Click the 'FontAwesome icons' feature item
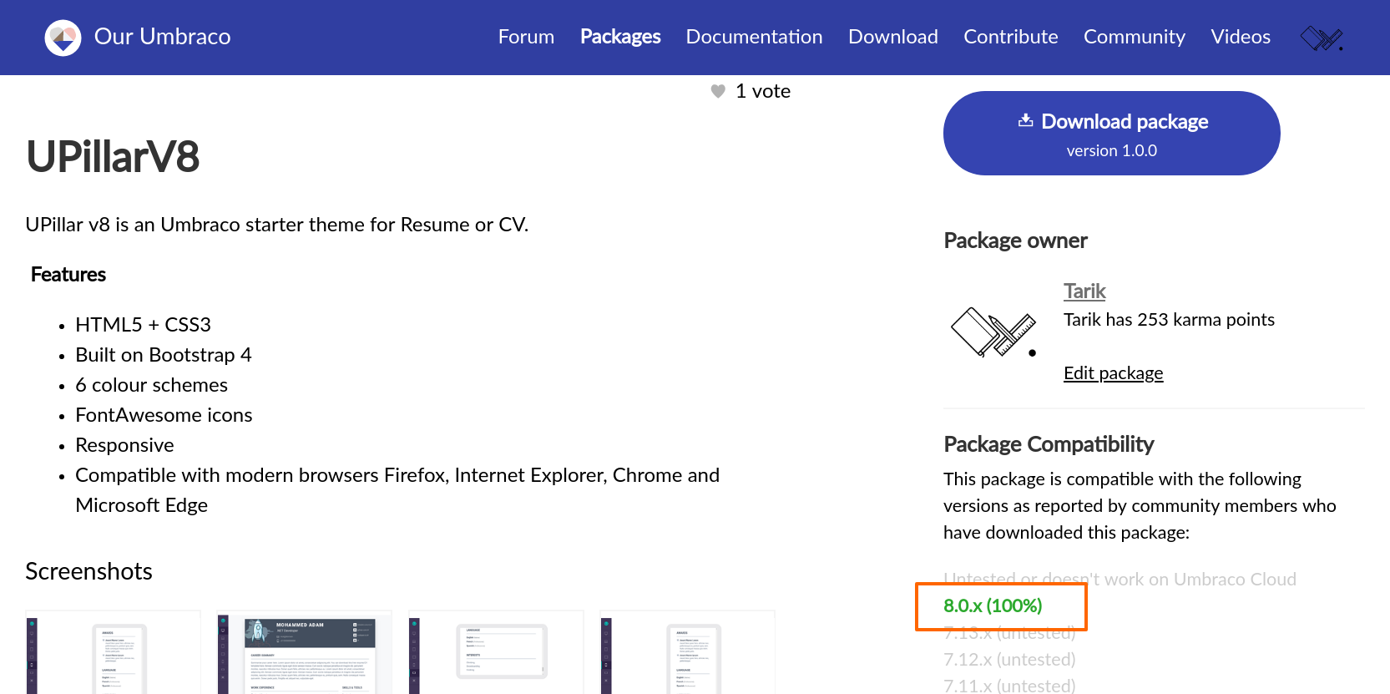The image size is (1390, 694). pos(164,415)
